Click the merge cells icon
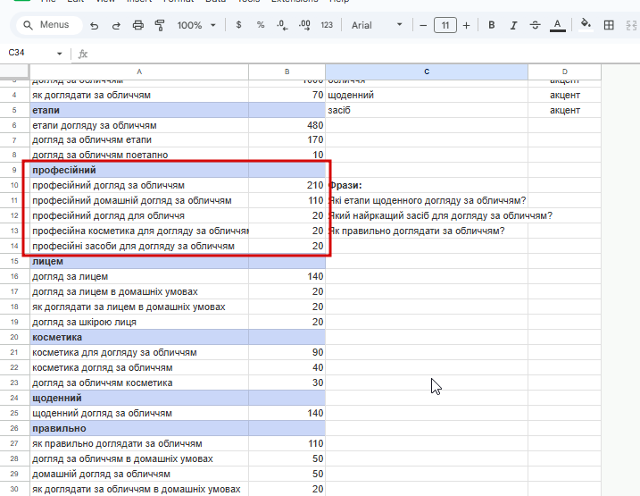Viewport: 640px width, 496px height. tap(631, 25)
